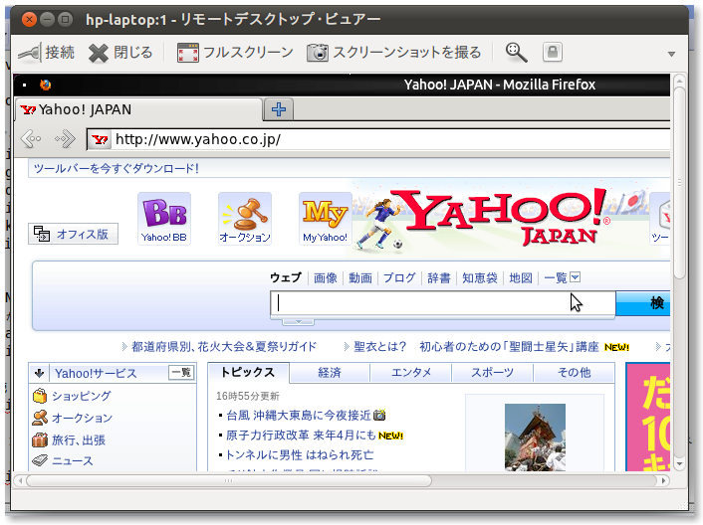Select the 辞書 search category

click(x=438, y=278)
